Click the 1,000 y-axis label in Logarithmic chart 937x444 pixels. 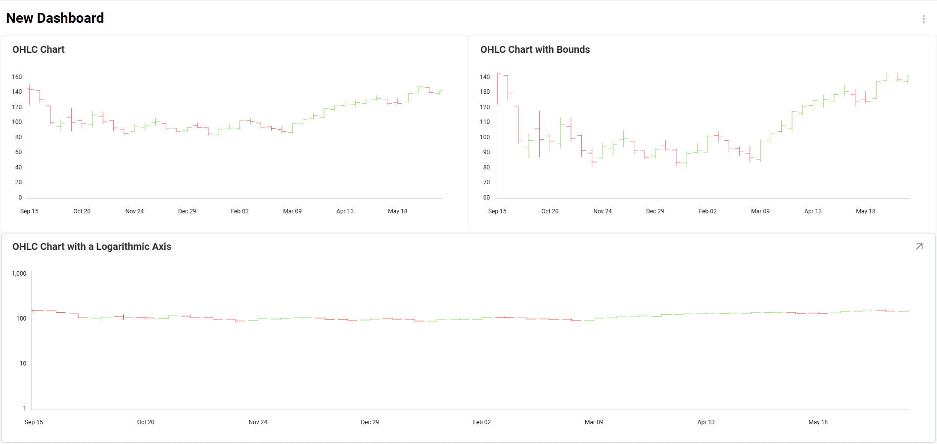(x=19, y=274)
